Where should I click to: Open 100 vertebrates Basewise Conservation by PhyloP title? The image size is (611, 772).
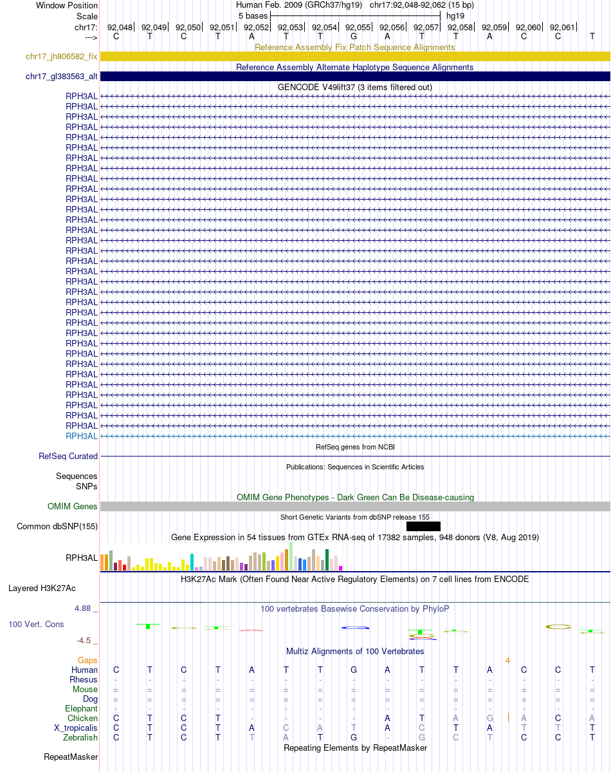click(354, 608)
